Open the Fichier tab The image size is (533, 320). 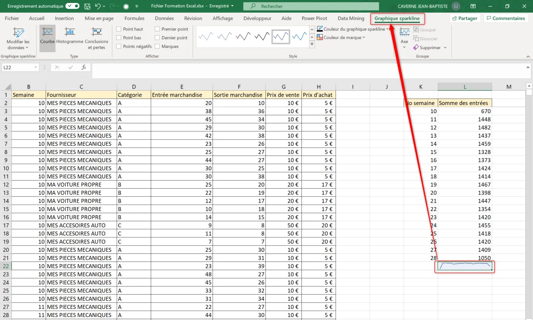click(x=12, y=18)
